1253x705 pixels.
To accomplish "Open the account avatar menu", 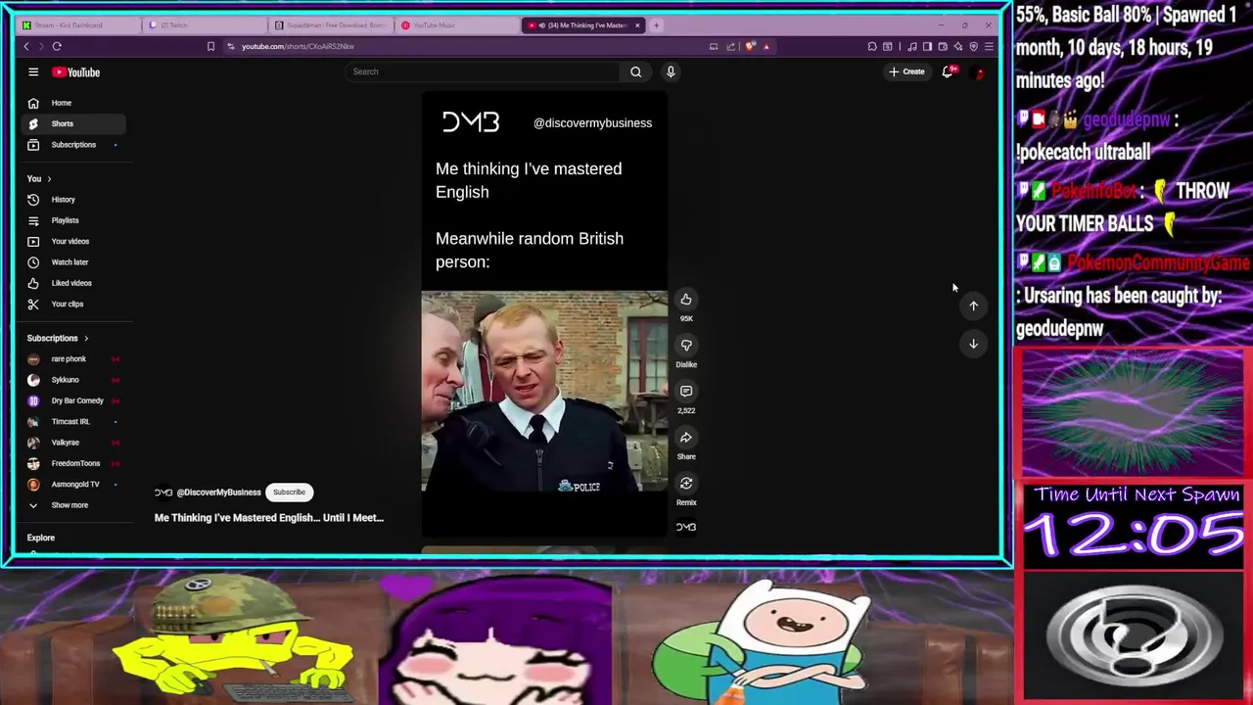I will (x=979, y=71).
